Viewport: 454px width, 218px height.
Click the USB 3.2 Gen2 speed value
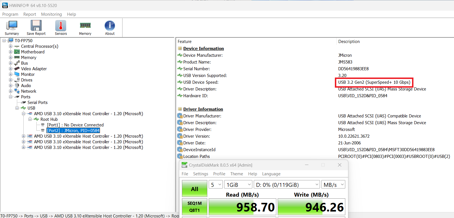point(374,82)
